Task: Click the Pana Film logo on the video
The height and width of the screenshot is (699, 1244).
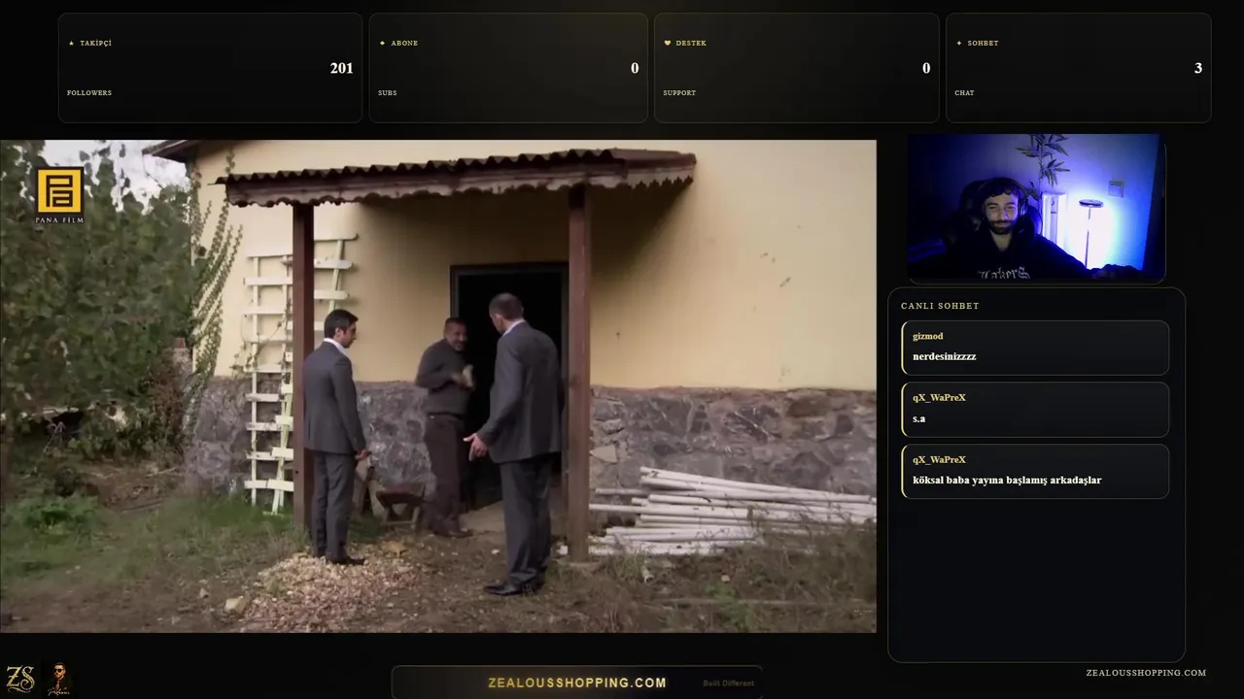Action: pos(59,195)
